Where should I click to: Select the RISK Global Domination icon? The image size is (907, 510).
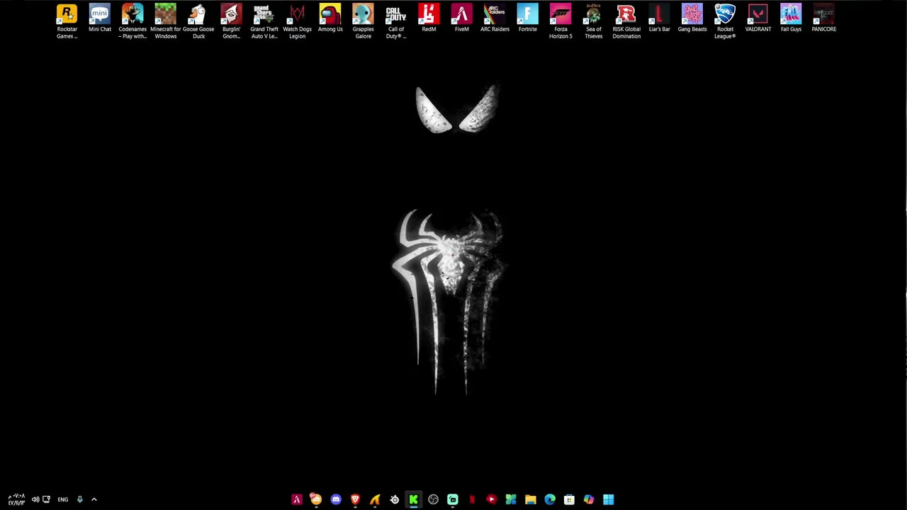point(626,21)
